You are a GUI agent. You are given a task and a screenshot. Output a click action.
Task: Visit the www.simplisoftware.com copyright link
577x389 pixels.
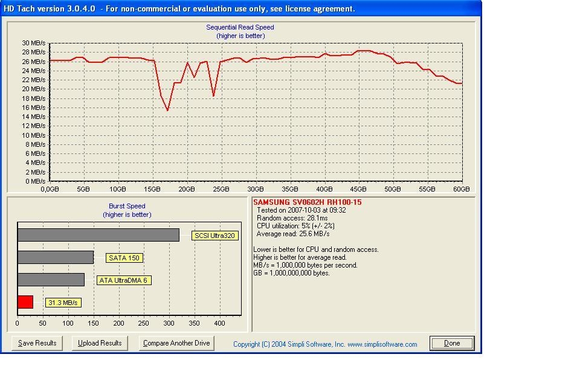pos(382,344)
